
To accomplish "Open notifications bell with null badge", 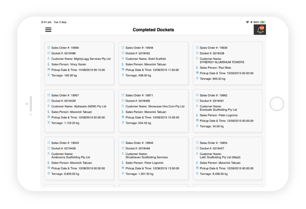I will 260,30.
